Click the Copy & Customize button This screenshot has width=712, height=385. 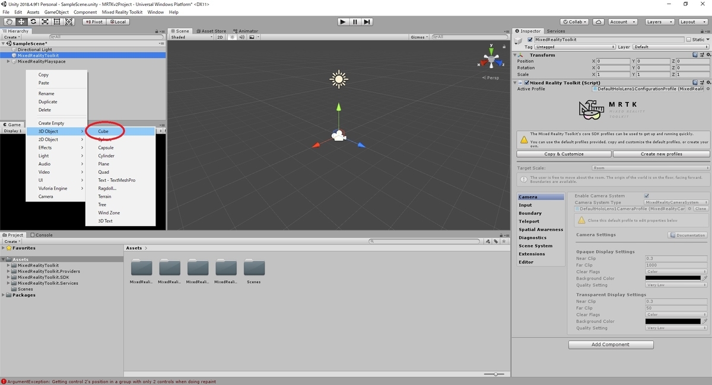[x=564, y=154]
